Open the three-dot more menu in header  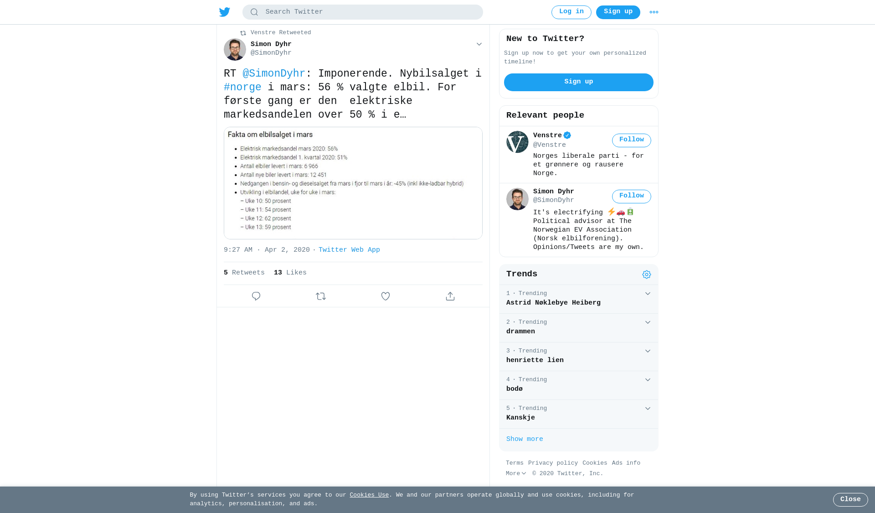[654, 12]
